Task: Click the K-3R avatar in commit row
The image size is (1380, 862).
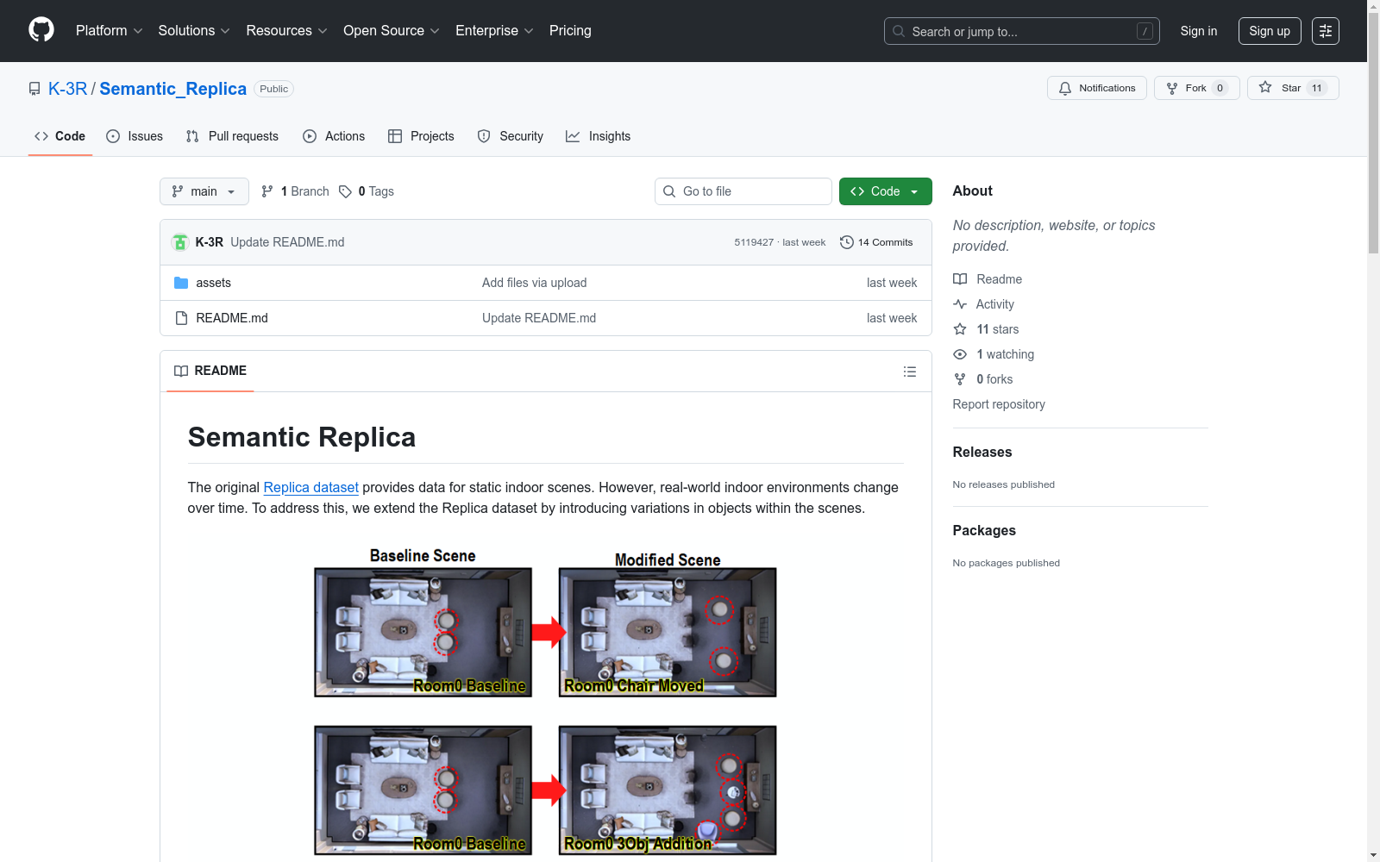Action: coord(180,242)
